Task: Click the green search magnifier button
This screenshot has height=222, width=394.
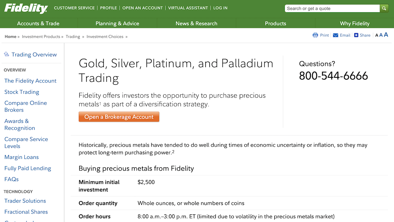Action: pyautogui.click(x=384, y=8)
